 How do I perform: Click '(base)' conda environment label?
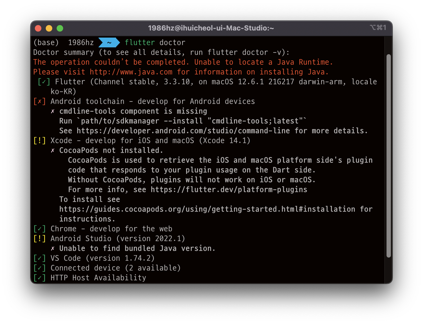click(46, 42)
